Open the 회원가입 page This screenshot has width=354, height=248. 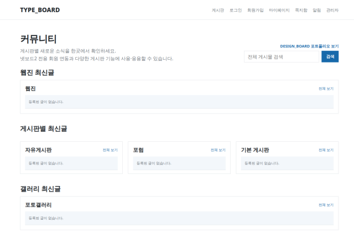pos(256,10)
